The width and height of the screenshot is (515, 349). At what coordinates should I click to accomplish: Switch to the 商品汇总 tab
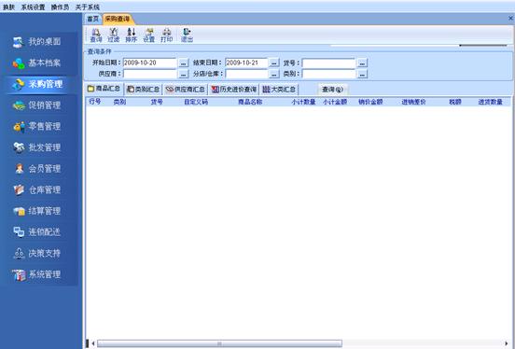[x=104, y=89]
